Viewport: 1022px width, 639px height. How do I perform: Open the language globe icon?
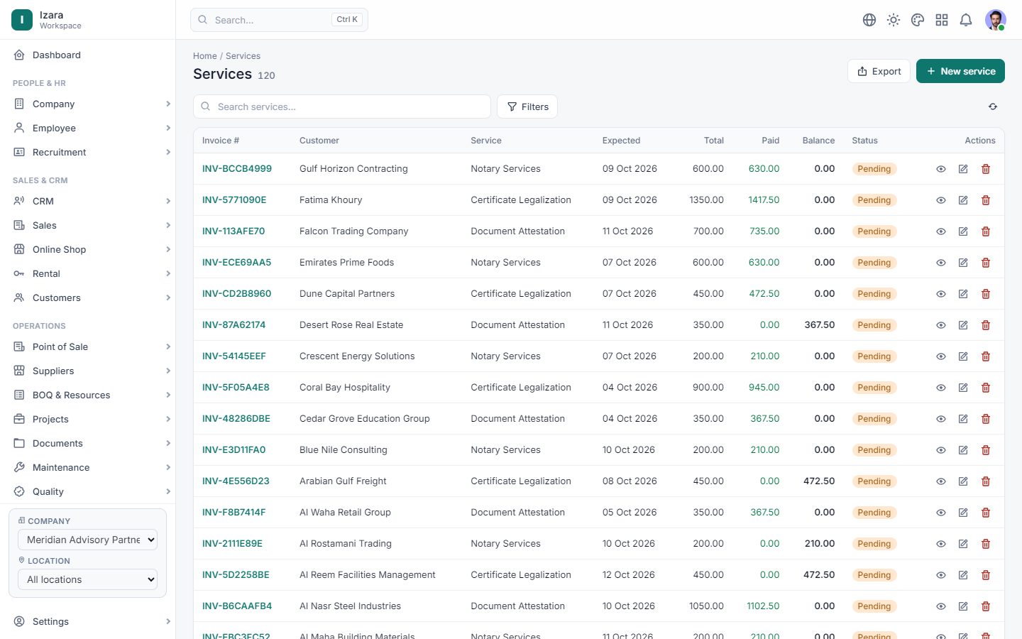tap(869, 20)
